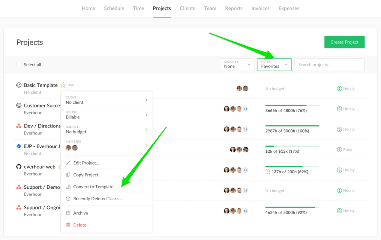
Task: Open the Basic Template project name
Action: [x=41, y=85]
